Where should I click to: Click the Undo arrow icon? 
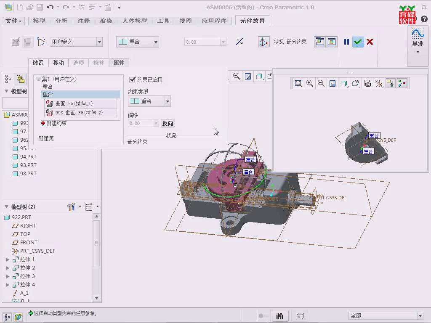(50, 7)
